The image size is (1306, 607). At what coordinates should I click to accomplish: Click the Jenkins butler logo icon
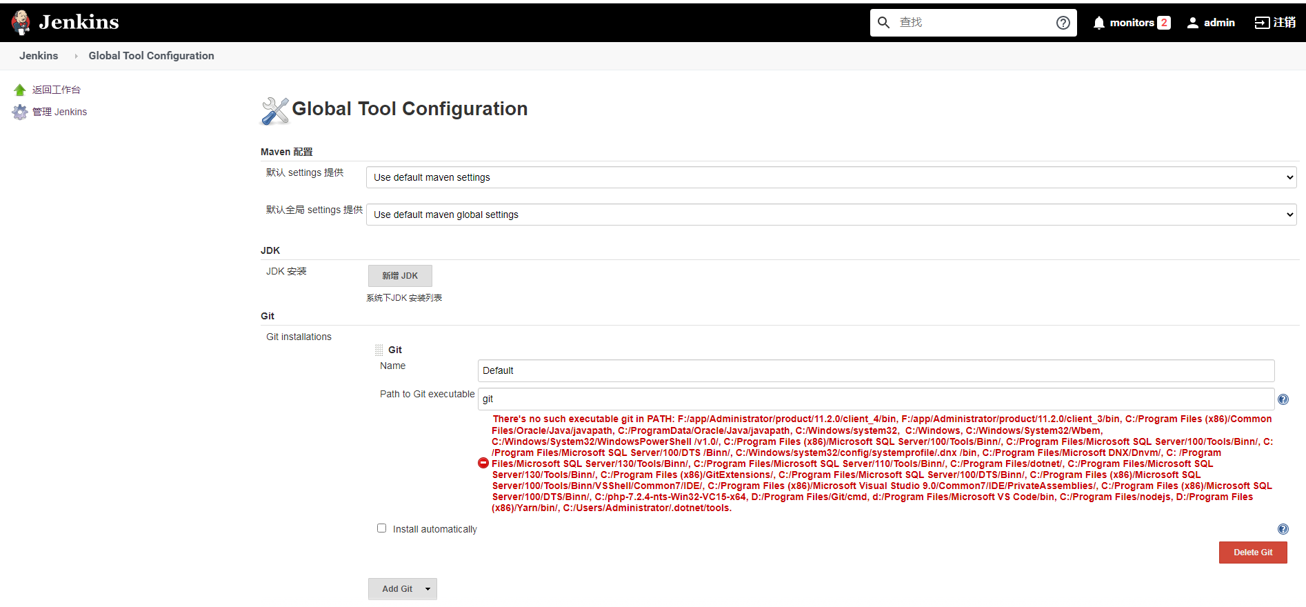(x=21, y=22)
